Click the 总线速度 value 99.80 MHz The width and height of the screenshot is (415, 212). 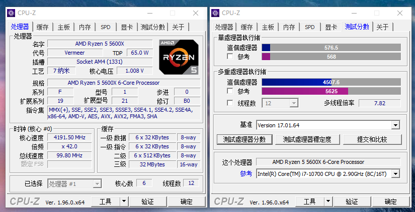[69, 155]
